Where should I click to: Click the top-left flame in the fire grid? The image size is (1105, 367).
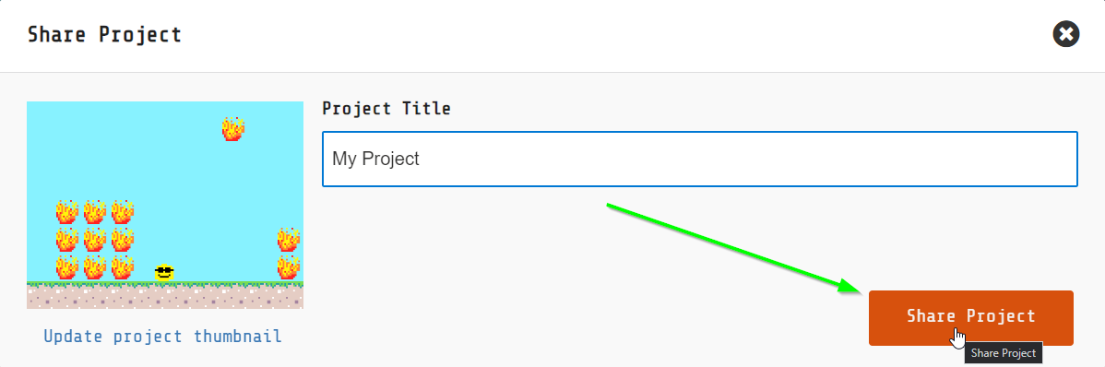pos(67,212)
